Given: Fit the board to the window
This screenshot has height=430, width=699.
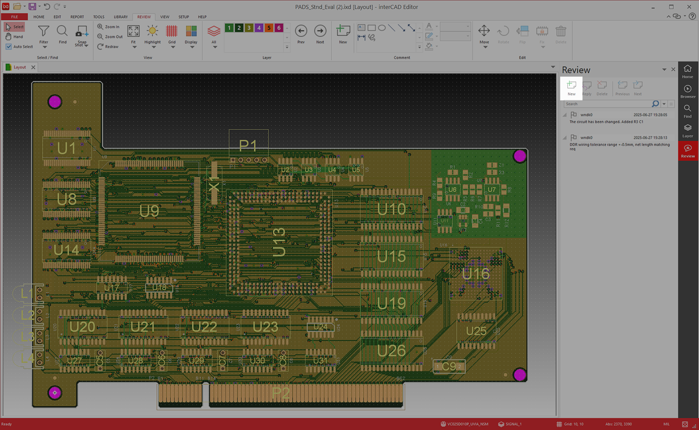Looking at the screenshot, I should point(133,32).
